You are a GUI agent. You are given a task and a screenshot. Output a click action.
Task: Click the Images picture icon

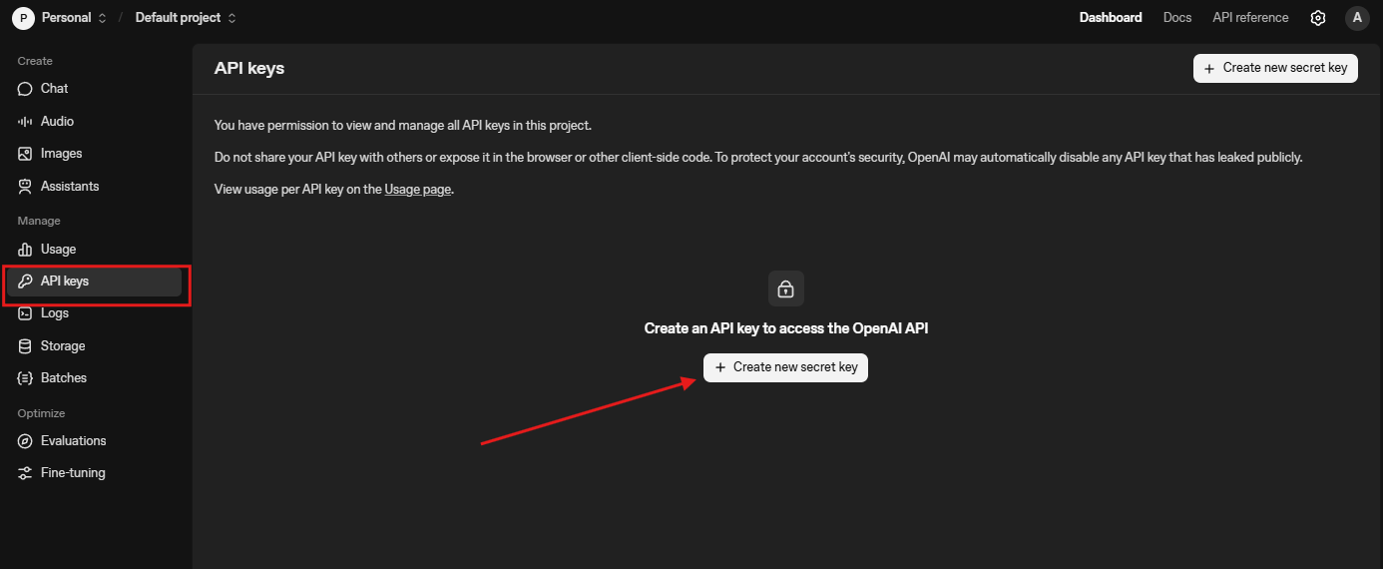(x=25, y=154)
